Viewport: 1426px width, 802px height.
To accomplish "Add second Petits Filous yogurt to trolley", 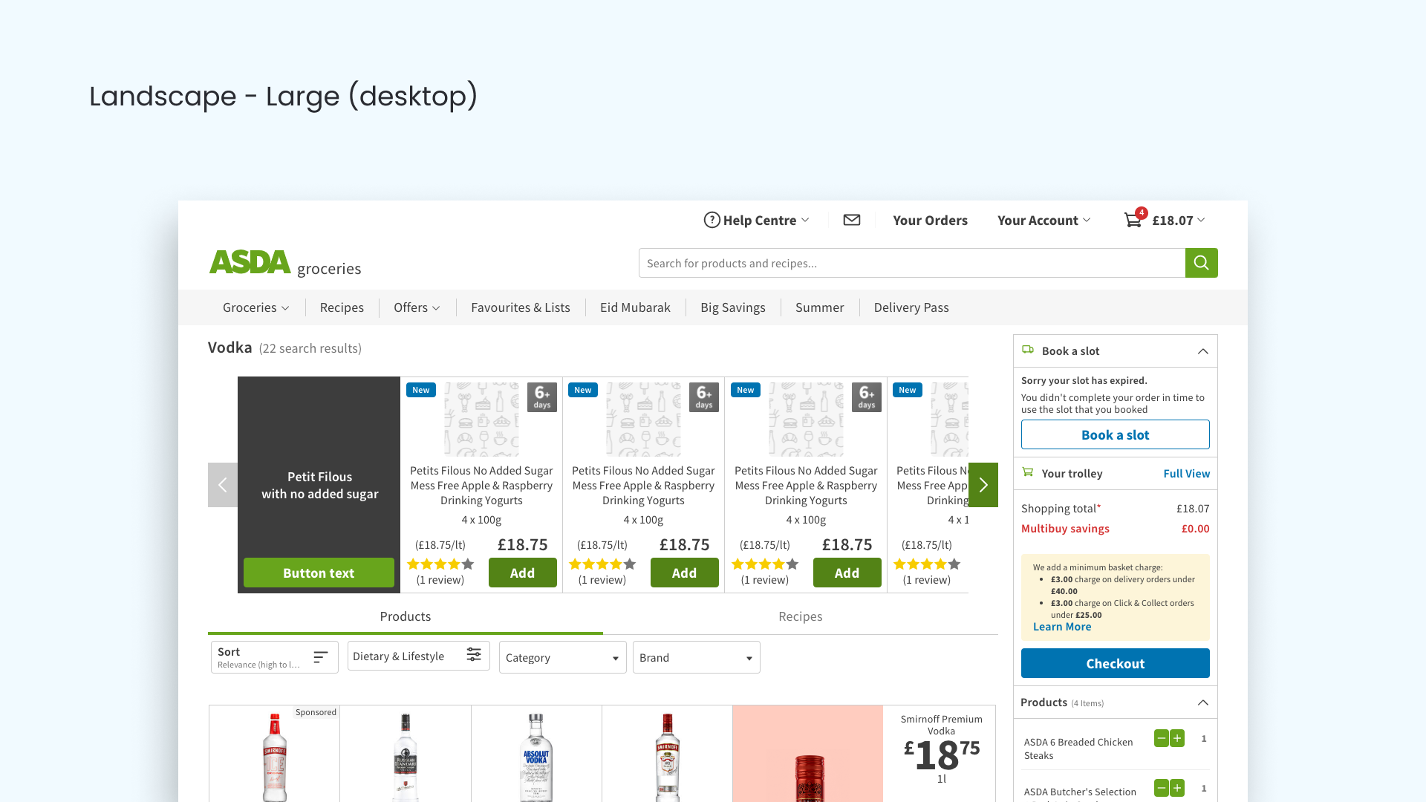I will [685, 573].
